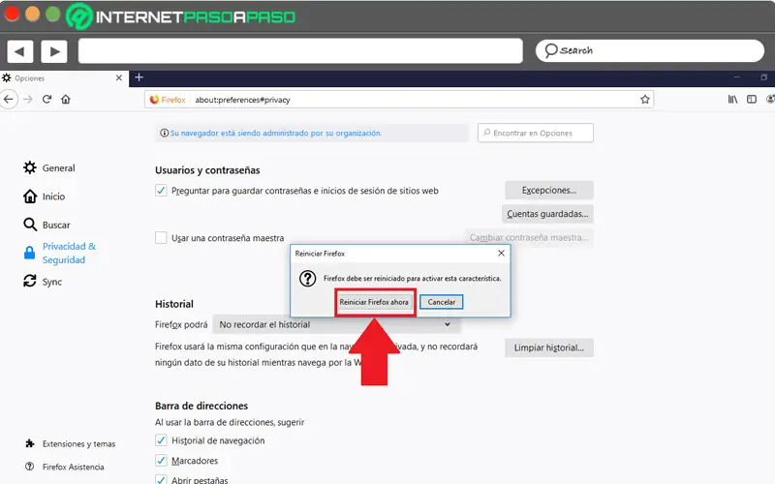
Task: Click Reiniciar Firefox ahora button
Action: (x=374, y=302)
